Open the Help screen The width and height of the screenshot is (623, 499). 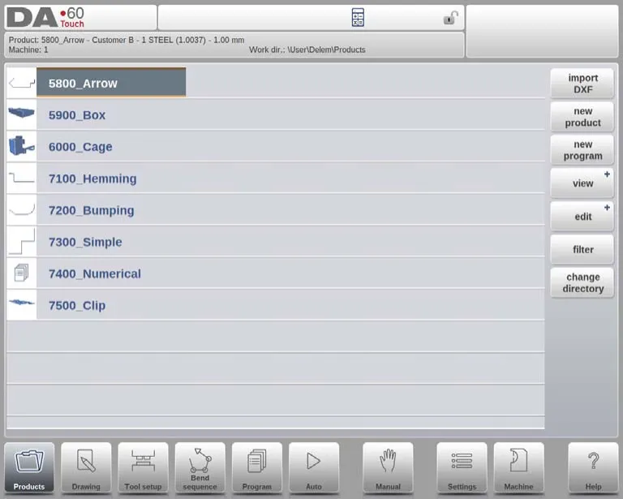point(593,467)
